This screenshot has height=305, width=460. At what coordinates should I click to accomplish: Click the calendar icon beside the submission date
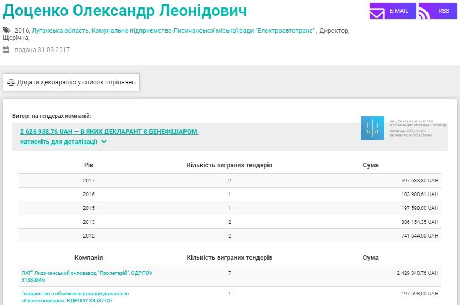6,50
